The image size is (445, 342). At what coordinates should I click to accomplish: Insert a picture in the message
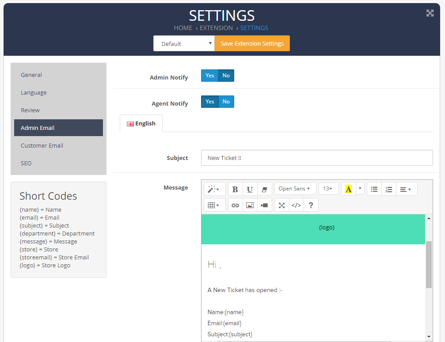point(250,205)
